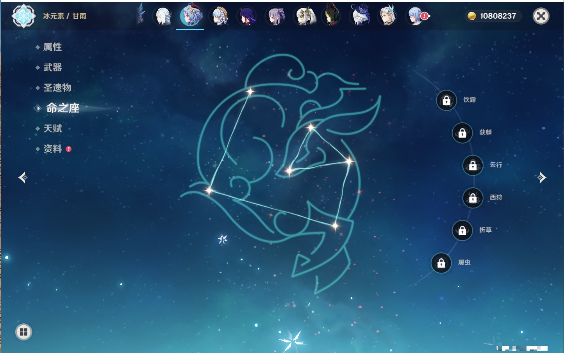Select Shenhe's white-haired avatar
Image resolution: width=564 pixels, height=353 pixels.
pyautogui.click(x=162, y=16)
